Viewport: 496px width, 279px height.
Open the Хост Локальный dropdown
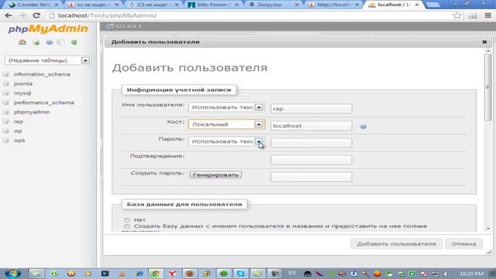pos(226,124)
